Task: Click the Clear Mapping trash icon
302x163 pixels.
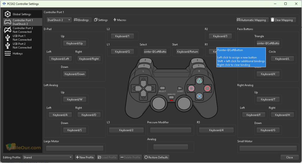Action: coord(272,20)
